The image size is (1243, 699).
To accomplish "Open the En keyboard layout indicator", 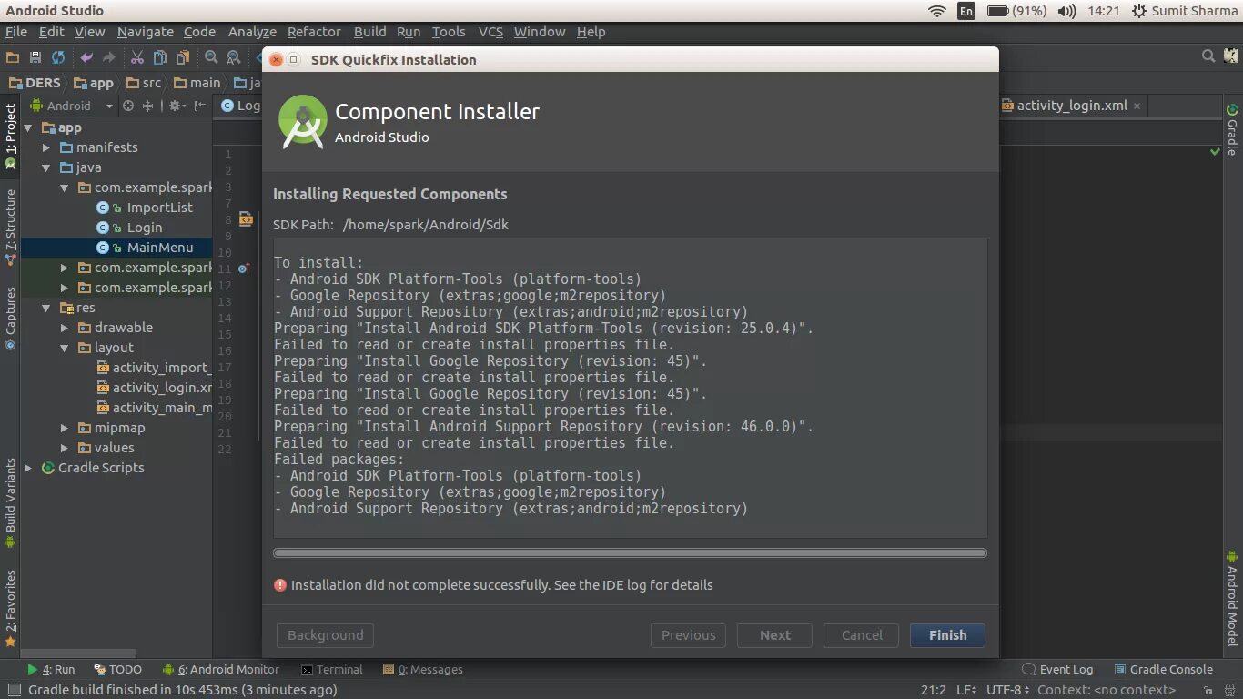I will click(x=965, y=11).
